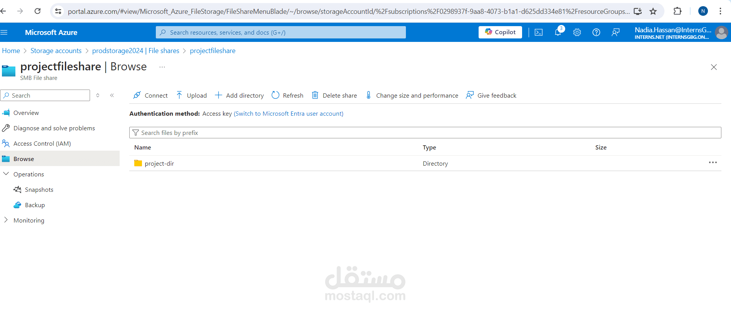The image size is (731, 309).
Task: Click the site information icon in address bar
Action: 58,11
